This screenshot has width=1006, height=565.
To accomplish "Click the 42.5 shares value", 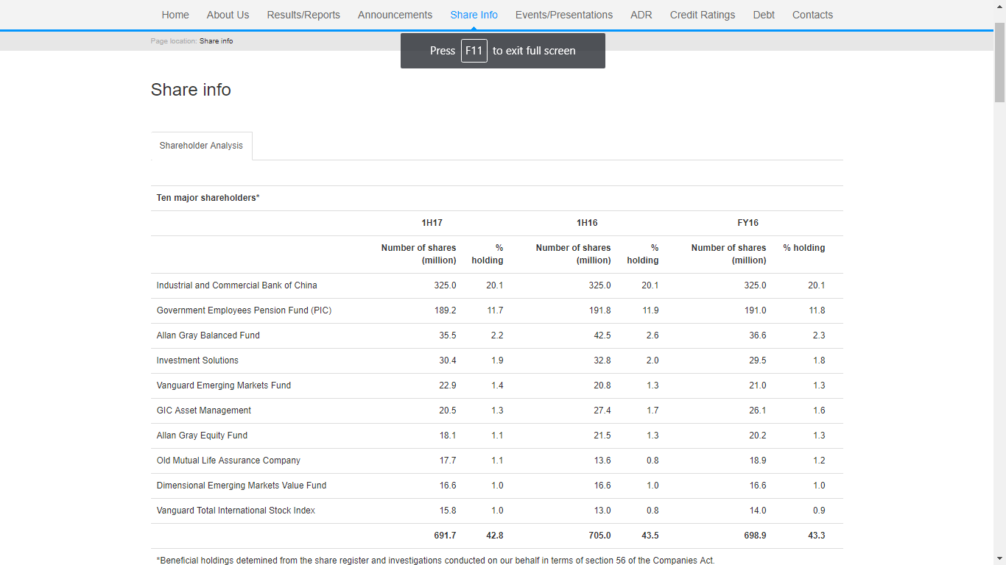I will pos(602,335).
